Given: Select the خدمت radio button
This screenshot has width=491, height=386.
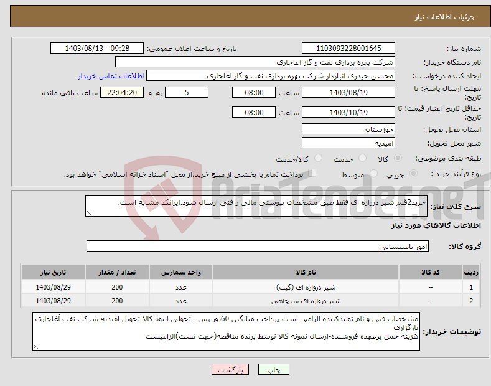Looking at the screenshot, I should (x=362, y=158).
